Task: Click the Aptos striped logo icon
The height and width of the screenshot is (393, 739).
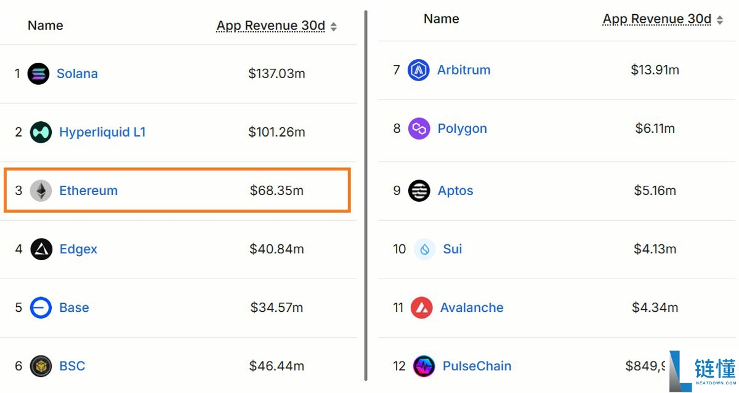Action: pos(419,191)
